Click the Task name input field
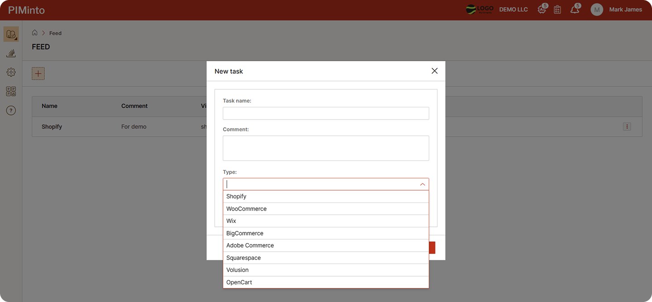652x302 pixels. 326,113
